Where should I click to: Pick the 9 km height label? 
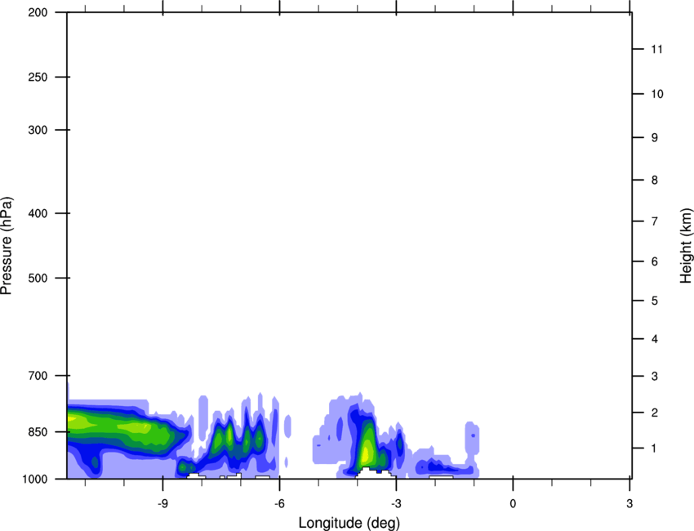pos(655,138)
